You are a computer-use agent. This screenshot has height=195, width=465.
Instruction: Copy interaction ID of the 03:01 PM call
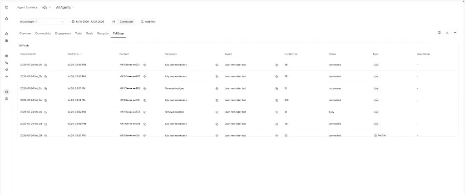coord(46,89)
